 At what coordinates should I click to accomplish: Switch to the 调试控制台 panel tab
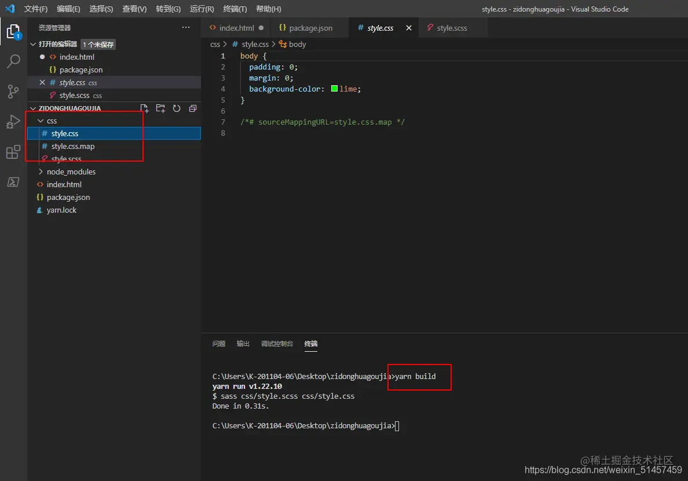277,344
